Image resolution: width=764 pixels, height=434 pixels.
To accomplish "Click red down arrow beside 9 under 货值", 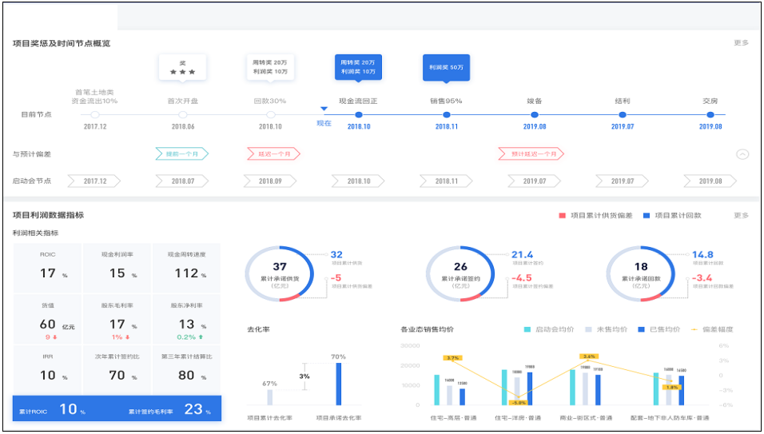I will click(55, 337).
